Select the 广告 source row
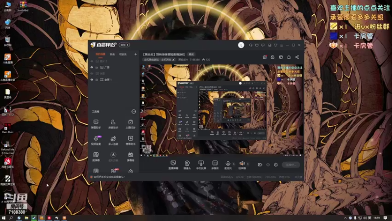The image size is (392, 221). pos(114,67)
